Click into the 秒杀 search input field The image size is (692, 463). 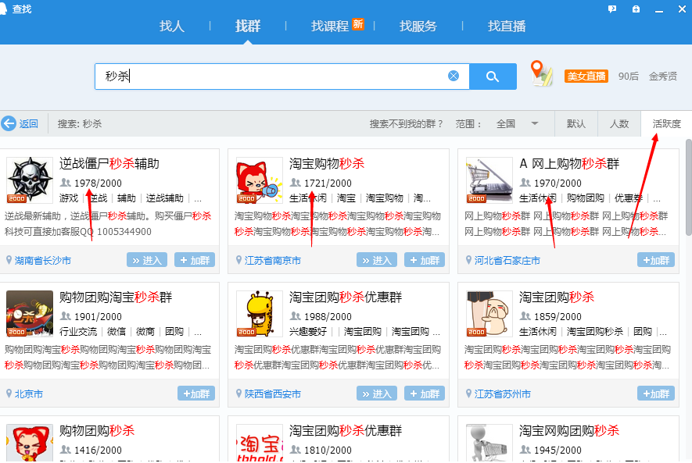[x=282, y=77]
